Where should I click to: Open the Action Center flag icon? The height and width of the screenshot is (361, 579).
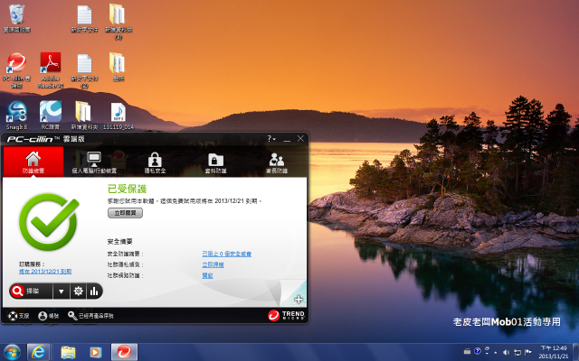click(x=528, y=352)
